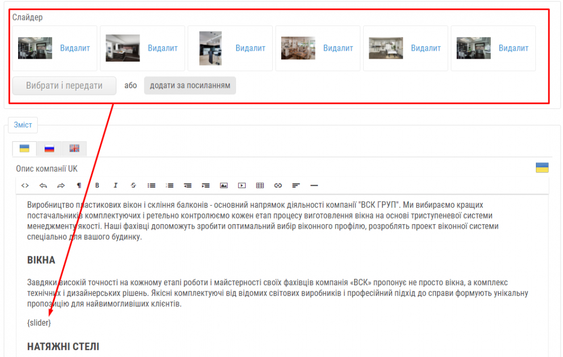The width and height of the screenshot is (563, 357).
Task: Decrease text indent (outdent)
Action: point(187,185)
